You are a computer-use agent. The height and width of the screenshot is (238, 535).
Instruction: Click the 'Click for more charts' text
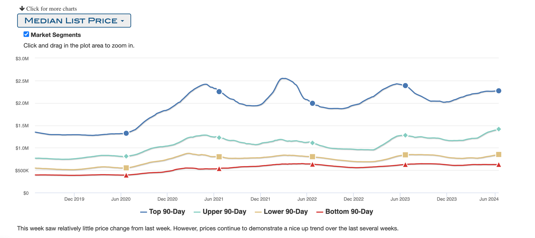[52, 9]
